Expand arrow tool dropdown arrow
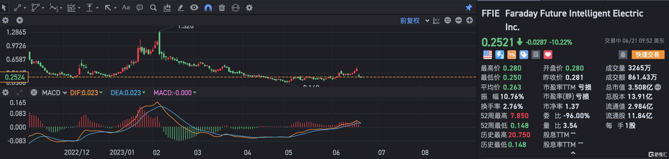669x159 pixels. click(x=115, y=8)
